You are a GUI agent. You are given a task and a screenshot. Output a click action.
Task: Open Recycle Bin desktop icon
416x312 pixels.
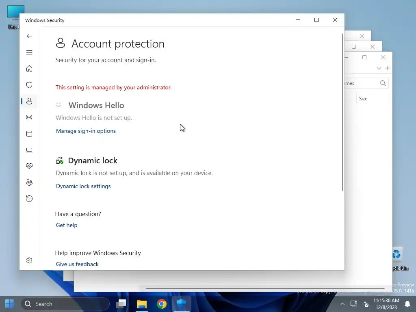pyautogui.click(x=398, y=259)
